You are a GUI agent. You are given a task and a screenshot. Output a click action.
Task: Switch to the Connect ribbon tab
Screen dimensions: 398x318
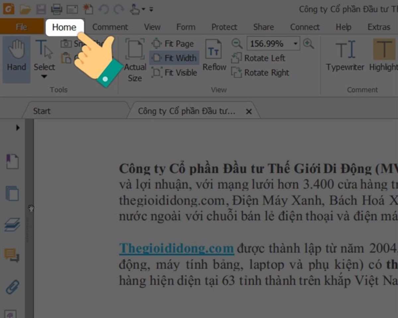305,27
